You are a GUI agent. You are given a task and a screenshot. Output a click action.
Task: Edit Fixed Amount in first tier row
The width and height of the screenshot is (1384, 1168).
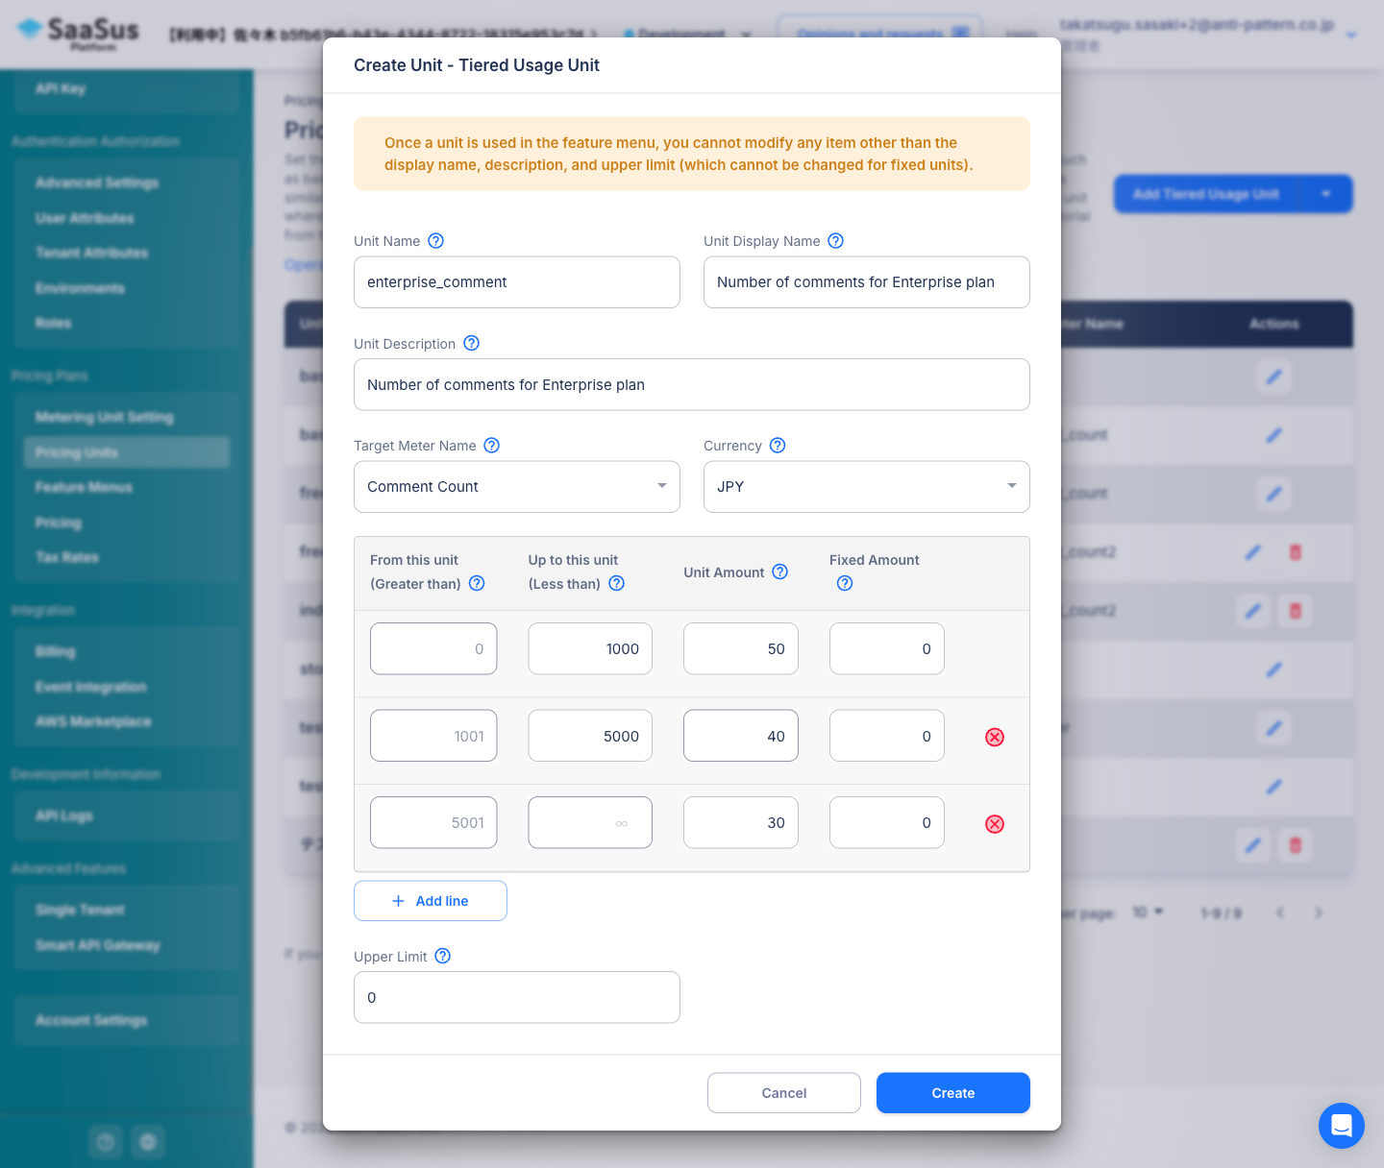coord(887,649)
